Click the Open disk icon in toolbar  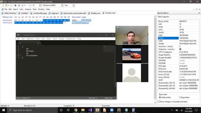[19, 5]
